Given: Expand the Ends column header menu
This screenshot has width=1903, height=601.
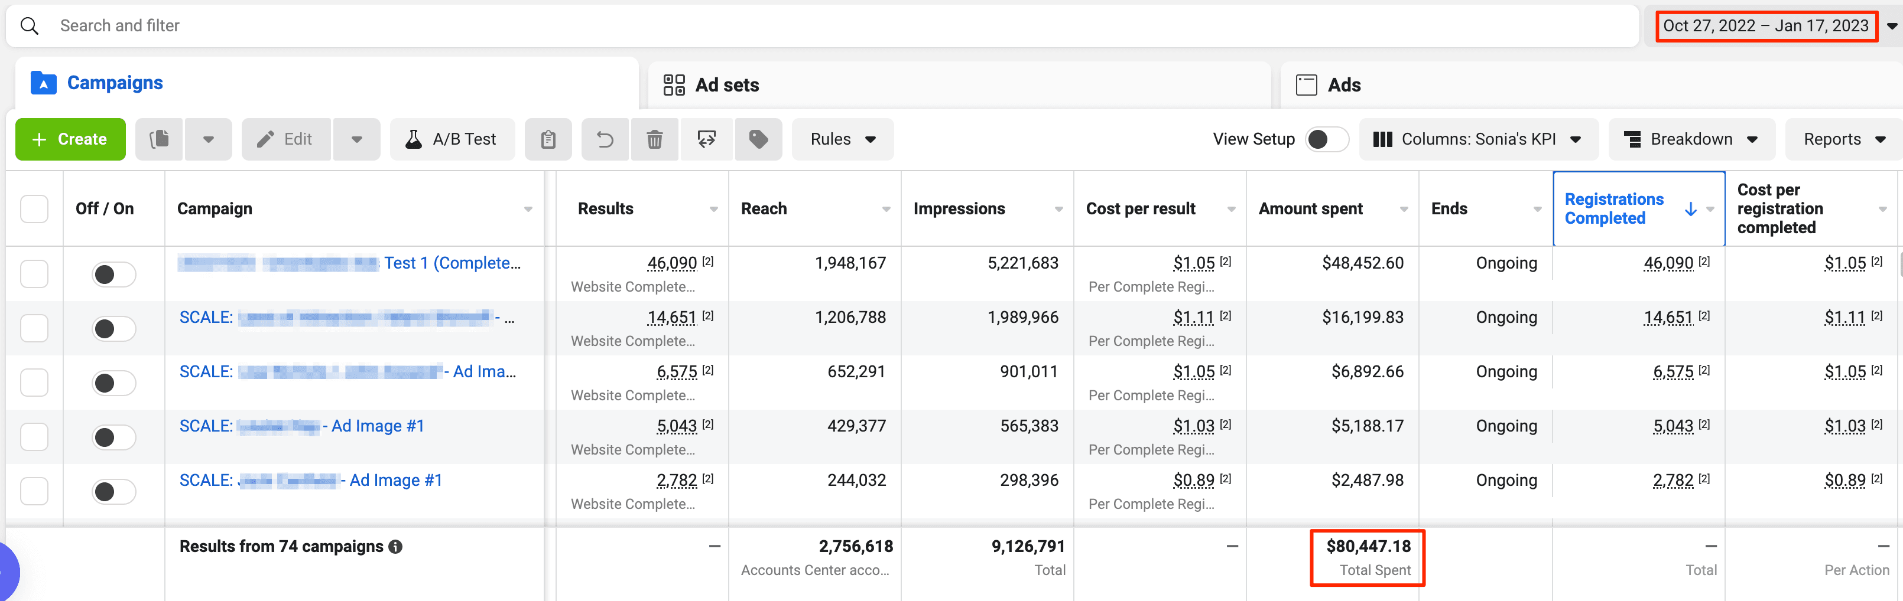Looking at the screenshot, I should [1537, 210].
